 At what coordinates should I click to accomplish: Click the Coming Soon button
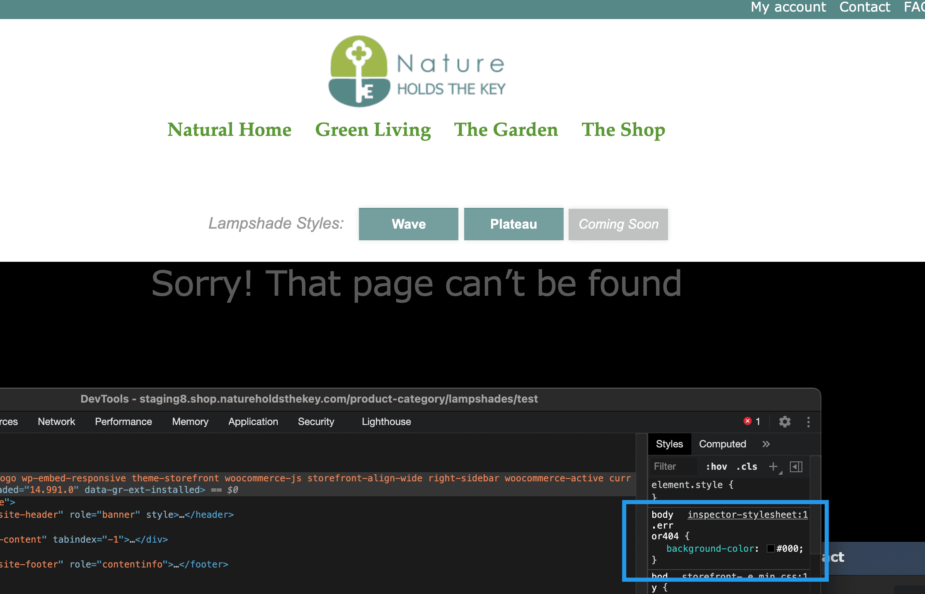point(618,224)
